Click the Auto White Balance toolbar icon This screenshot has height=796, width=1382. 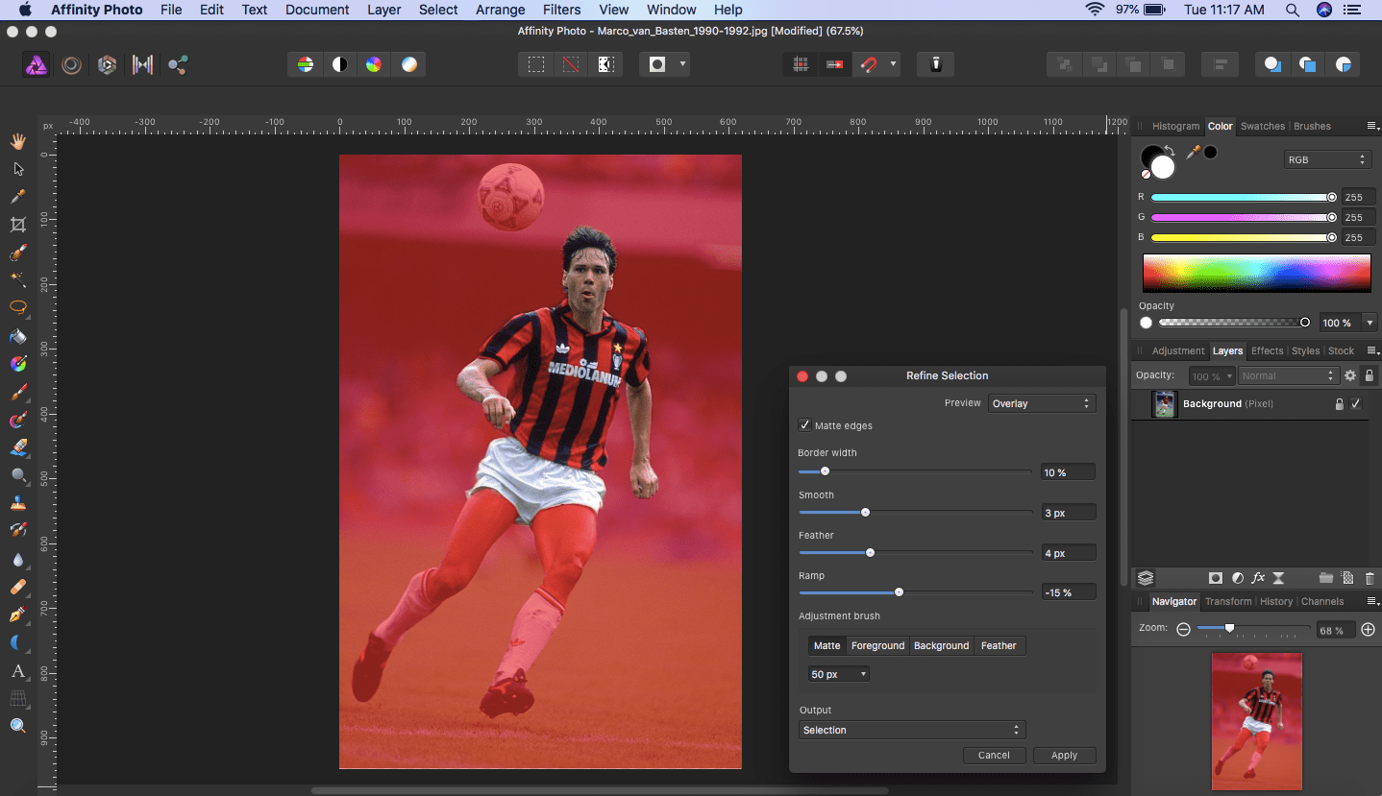pyautogui.click(x=409, y=64)
